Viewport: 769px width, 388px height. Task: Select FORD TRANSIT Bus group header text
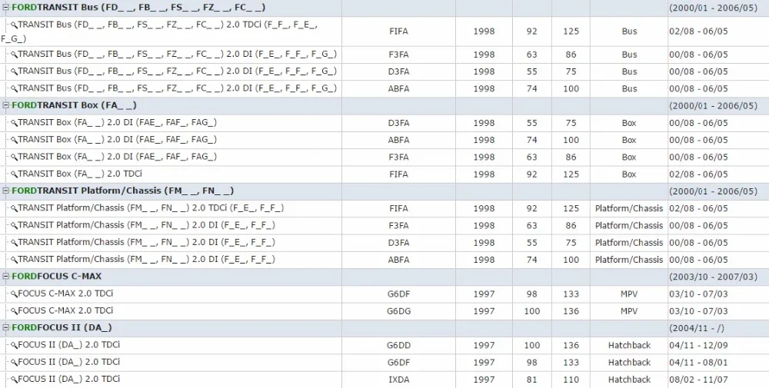(x=138, y=8)
